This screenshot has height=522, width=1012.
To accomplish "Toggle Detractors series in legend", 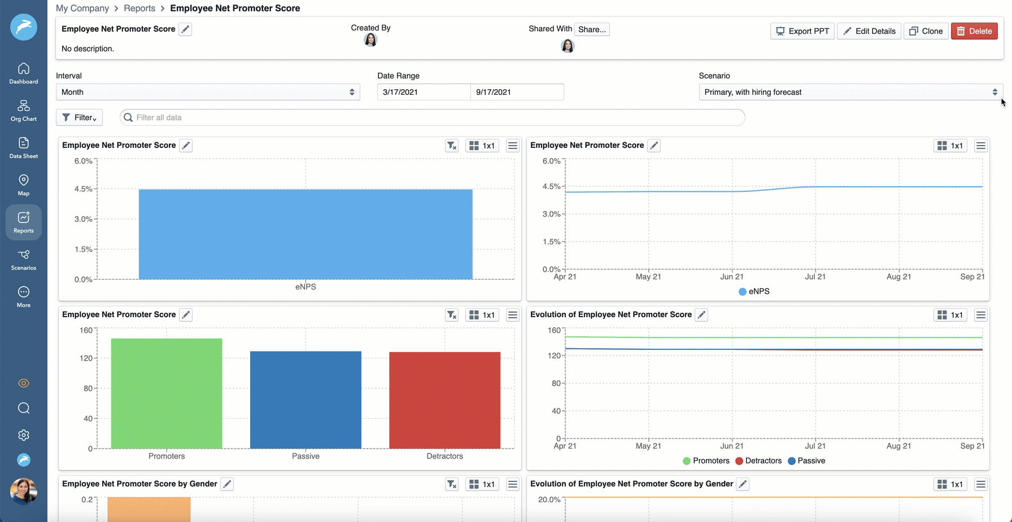I will (x=758, y=461).
